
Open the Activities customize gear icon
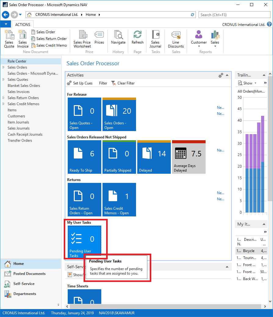pyautogui.click(x=221, y=75)
